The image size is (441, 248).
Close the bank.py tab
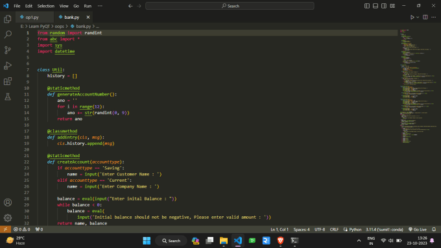tap(88, 17)
